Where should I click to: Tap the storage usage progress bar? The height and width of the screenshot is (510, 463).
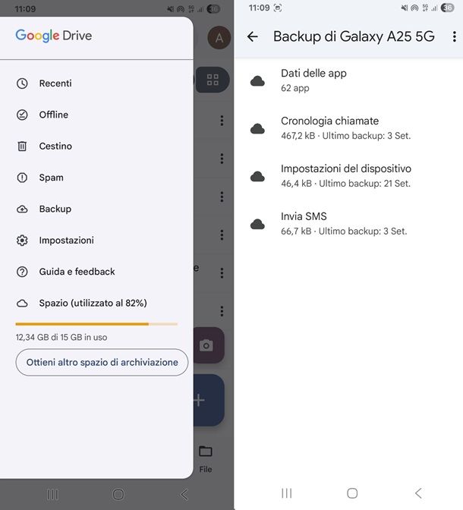tap(96, 324)
